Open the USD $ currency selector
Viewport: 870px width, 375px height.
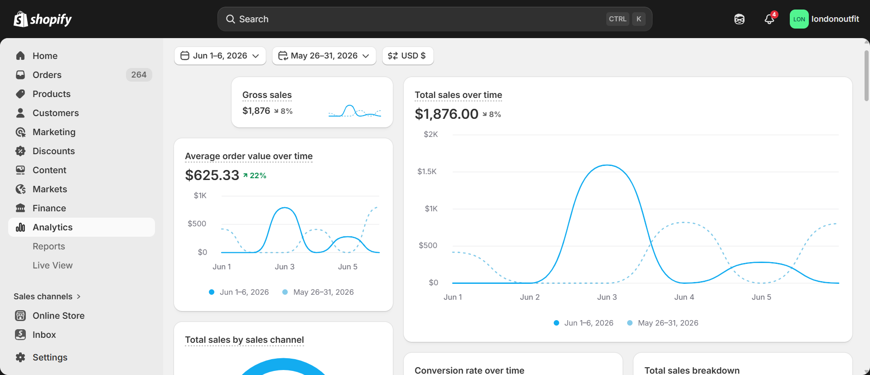[408, 56]
